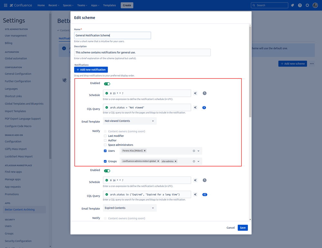The width and height of the screenshot is (322, 248).
Task: Toggle Enabled switch for second notification
Action: (107, 171)
